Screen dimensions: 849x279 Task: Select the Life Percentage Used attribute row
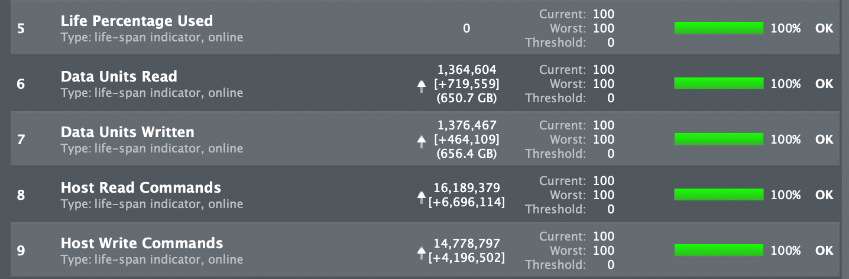click(x=424, y=28)
